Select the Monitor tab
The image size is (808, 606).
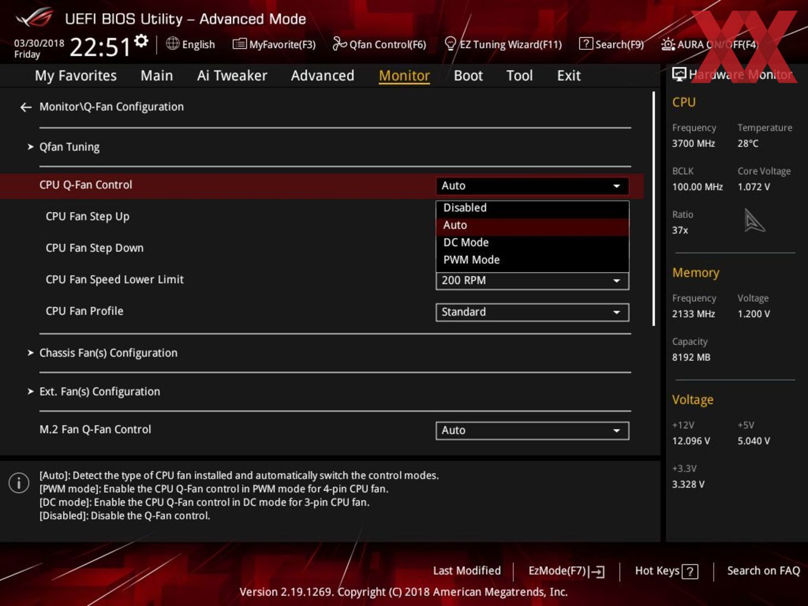(404, 75)
